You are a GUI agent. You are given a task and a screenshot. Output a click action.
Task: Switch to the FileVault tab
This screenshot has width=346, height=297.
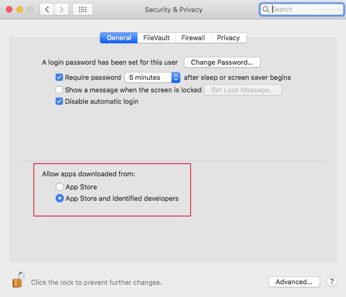click(x=156, y=38)
